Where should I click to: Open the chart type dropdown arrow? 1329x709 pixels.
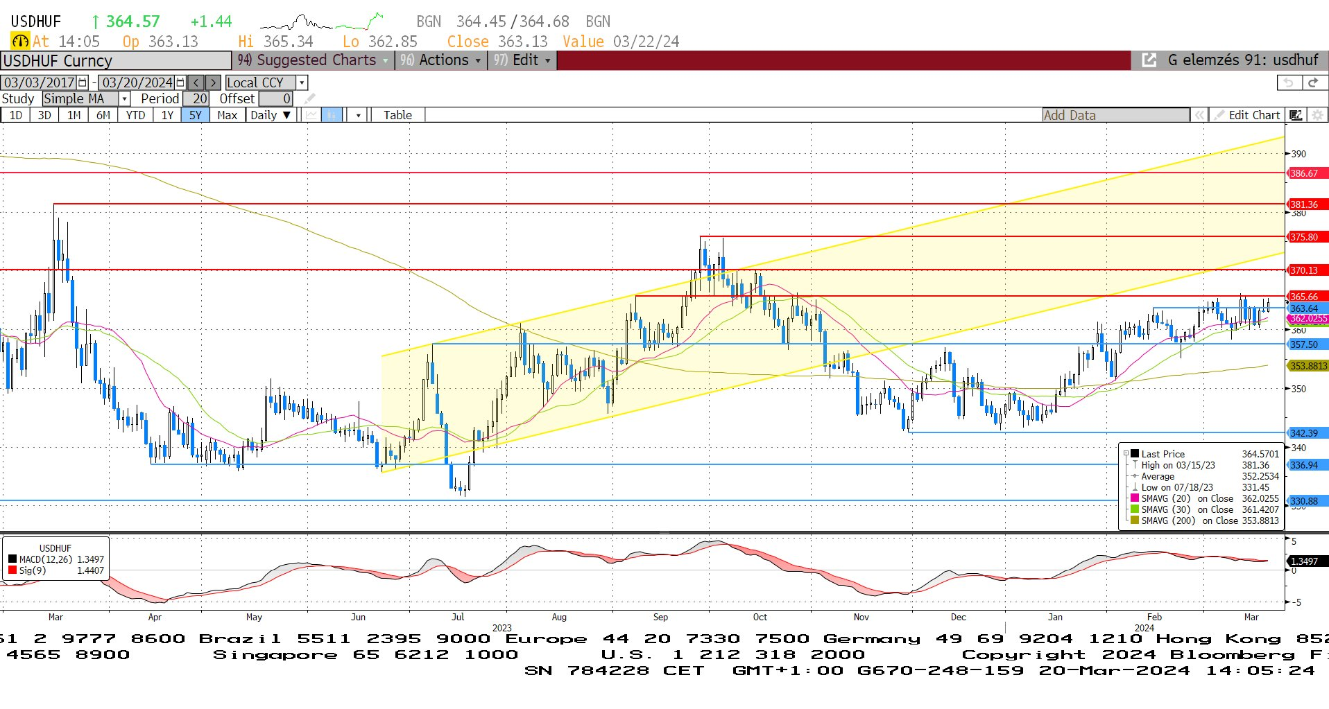tap(358, 115)
